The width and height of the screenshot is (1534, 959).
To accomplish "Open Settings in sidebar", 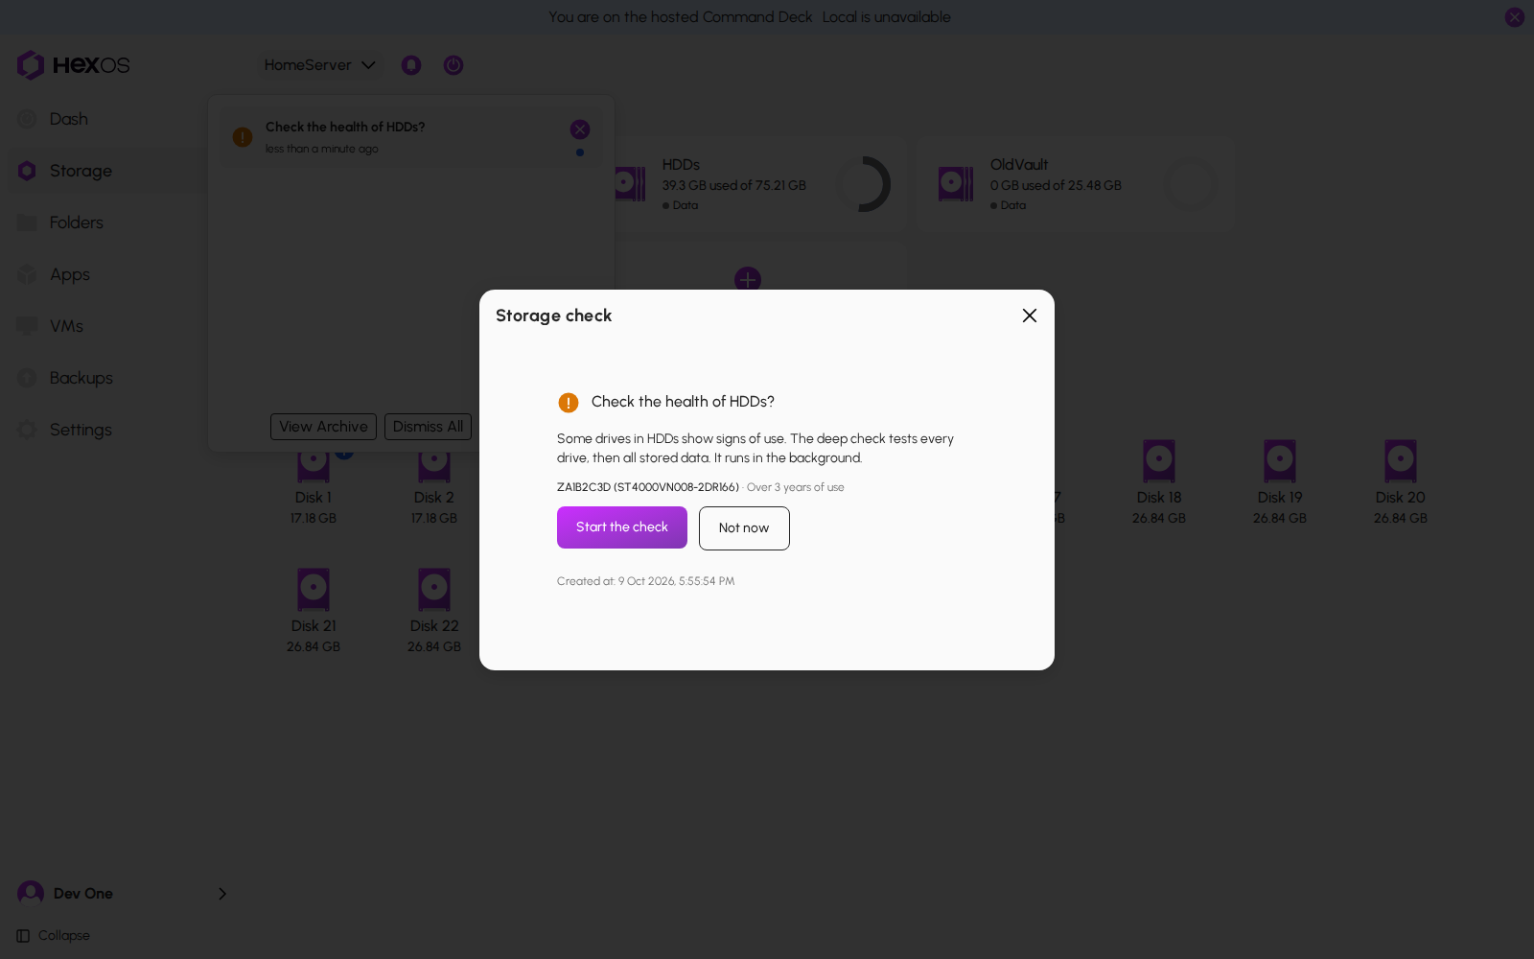I will tap(81, 430).
